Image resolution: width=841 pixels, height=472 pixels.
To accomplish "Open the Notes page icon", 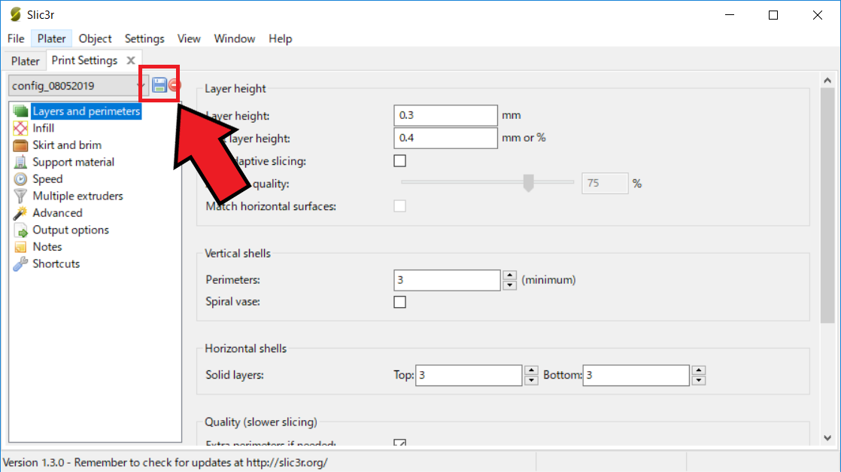I will (x=20, y=247).
